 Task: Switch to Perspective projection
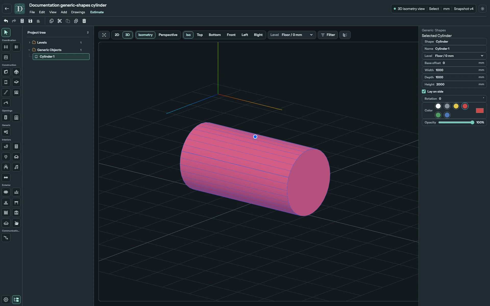168,35
